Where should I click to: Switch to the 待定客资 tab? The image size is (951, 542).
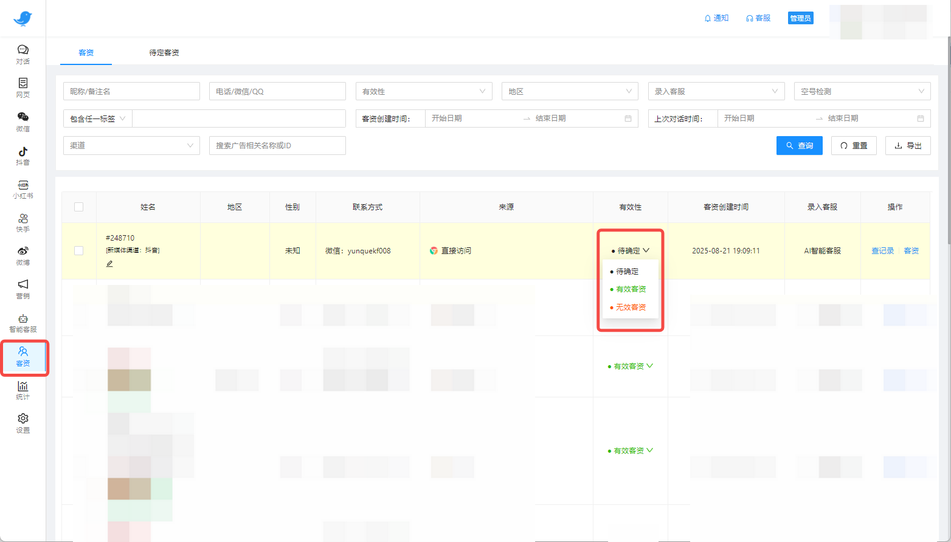164,53
